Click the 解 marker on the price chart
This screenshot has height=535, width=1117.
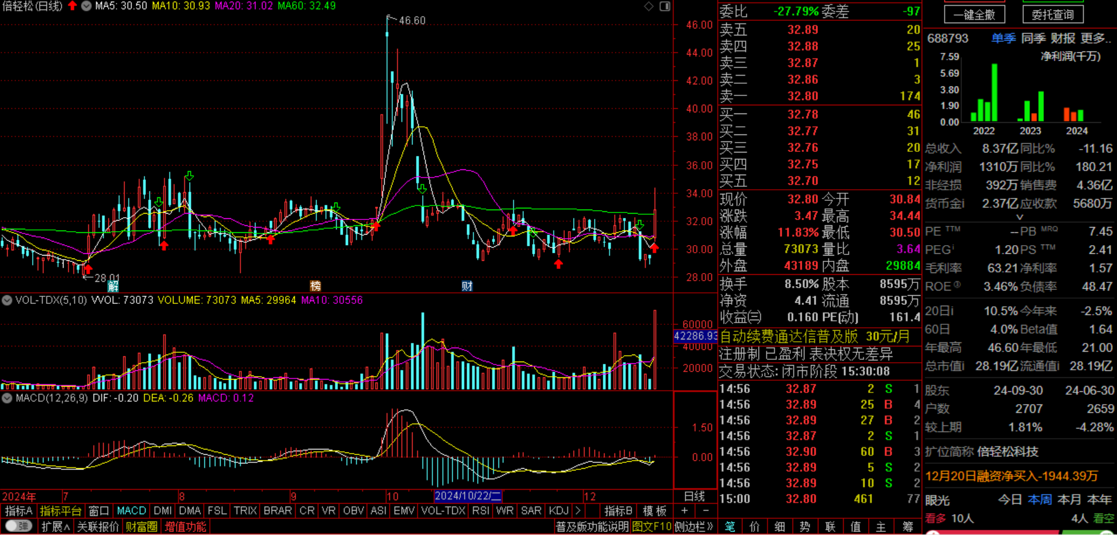click(x=113, y=286)
